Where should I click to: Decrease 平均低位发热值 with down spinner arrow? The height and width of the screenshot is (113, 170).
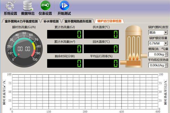point(166,66)
